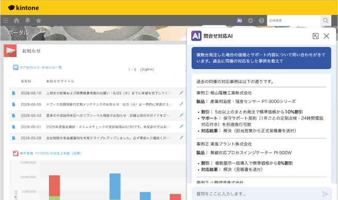This screenshot has width=338, height=200.
Task: Click the tall red bar in sales chart
Action: point(54,186)
